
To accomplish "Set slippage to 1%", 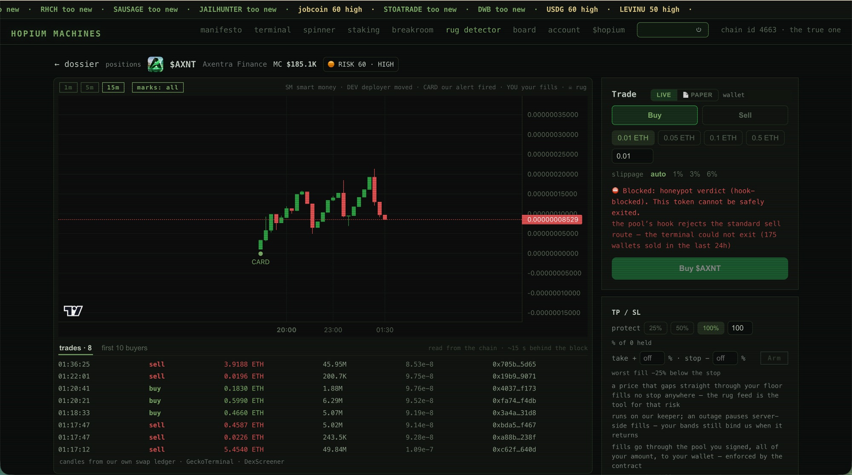I will 678,174.
